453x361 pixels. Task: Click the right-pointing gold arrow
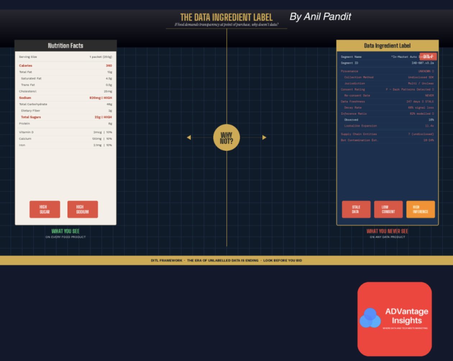[264, 137]
